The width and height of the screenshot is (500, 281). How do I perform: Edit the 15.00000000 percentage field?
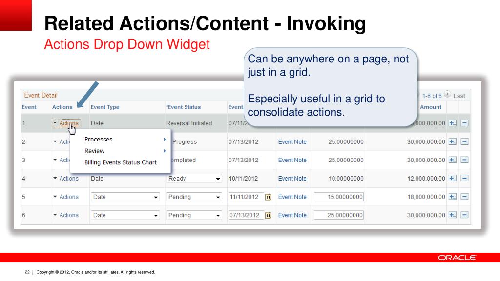339,197
